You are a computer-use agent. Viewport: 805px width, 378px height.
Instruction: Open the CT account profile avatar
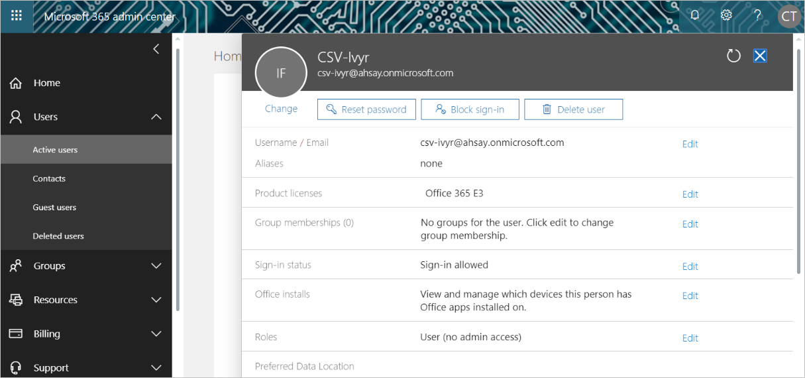click(x=788, y=17)
